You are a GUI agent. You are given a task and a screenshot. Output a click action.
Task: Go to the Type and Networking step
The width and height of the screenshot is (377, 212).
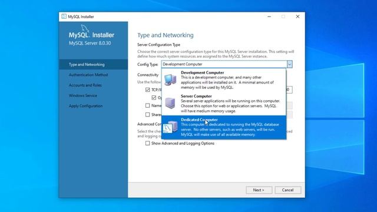coord(93,64)
